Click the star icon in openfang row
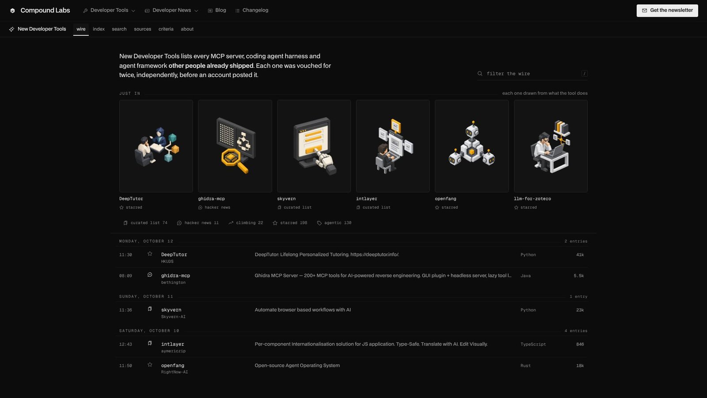This screenshot has height=398, width=707. 150,365
